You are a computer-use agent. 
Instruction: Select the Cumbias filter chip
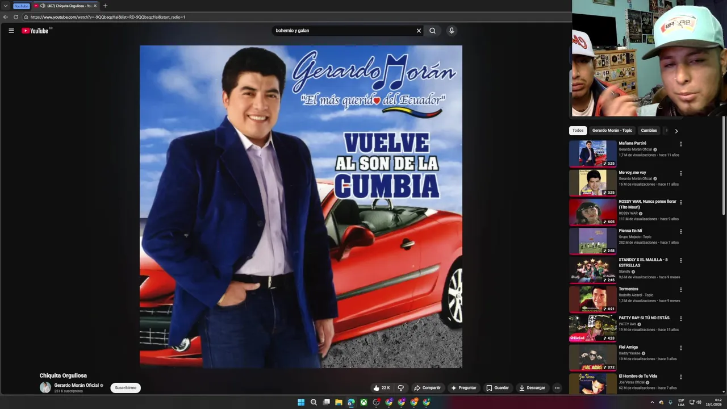click(649, 131)
